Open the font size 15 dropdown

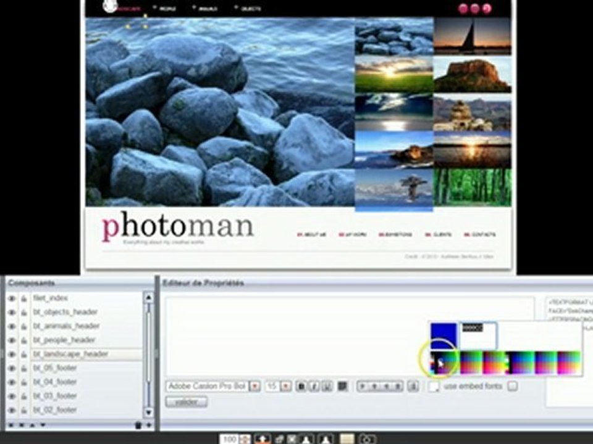coord(286,386)
